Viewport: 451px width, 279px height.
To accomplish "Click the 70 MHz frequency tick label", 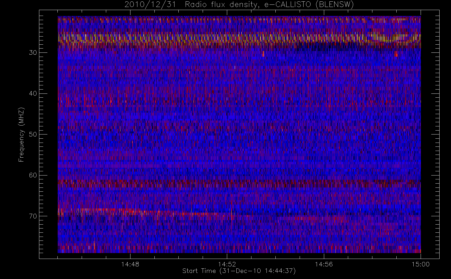I will pyautogui.click(x=33, y=216).
